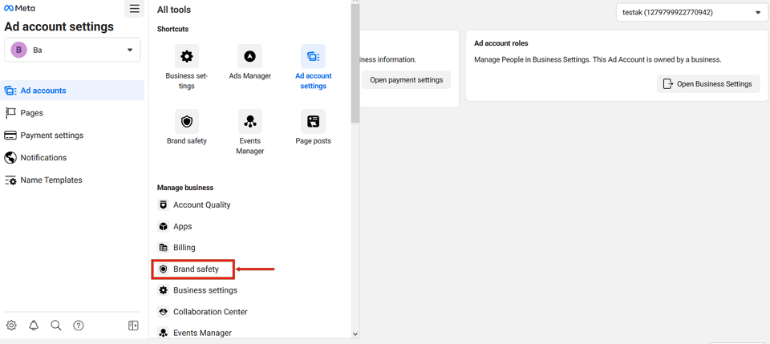This screenshot has height=344, width=770.
Task: Open notifications bell at bottom left
Action: tap(34, 326)
